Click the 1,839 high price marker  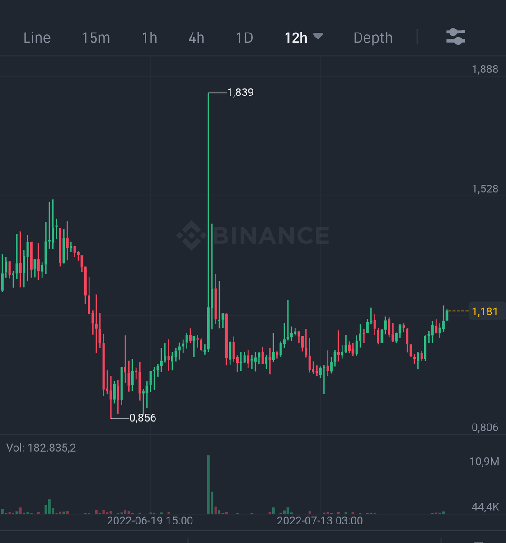point(240,92)
